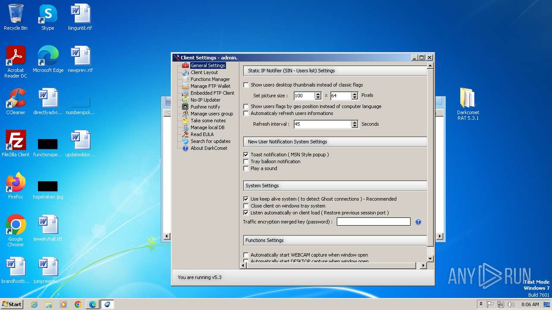Open CCleaner desktop shortcut
Screen dimensions: 552x310
click(x=16, y=102)
